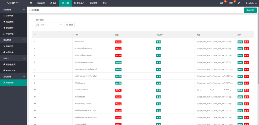This screenshot has width=259, height=125.
Task: Open the 商城 tab
Action: click(104, 3)
